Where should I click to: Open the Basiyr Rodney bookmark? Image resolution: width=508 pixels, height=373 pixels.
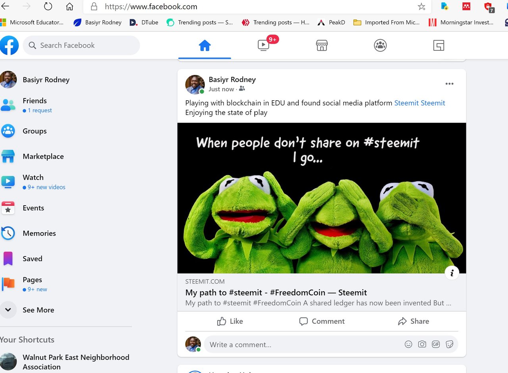[x=98, y=23]
